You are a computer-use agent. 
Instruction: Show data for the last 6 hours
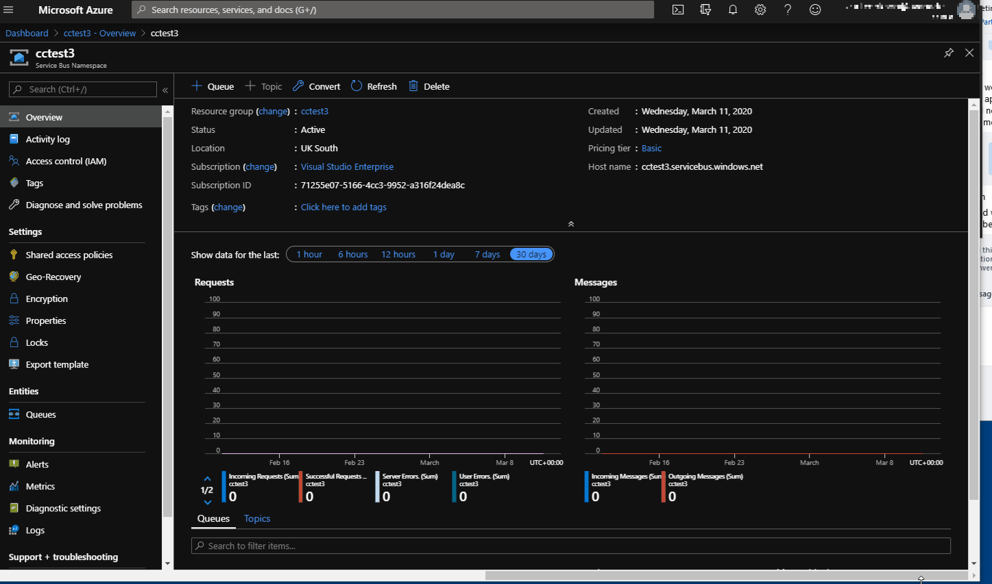pos(353,255)
